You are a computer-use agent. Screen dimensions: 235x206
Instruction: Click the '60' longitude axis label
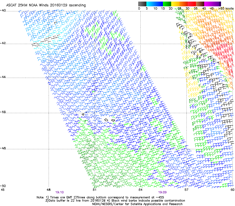(x=232, y=190)
